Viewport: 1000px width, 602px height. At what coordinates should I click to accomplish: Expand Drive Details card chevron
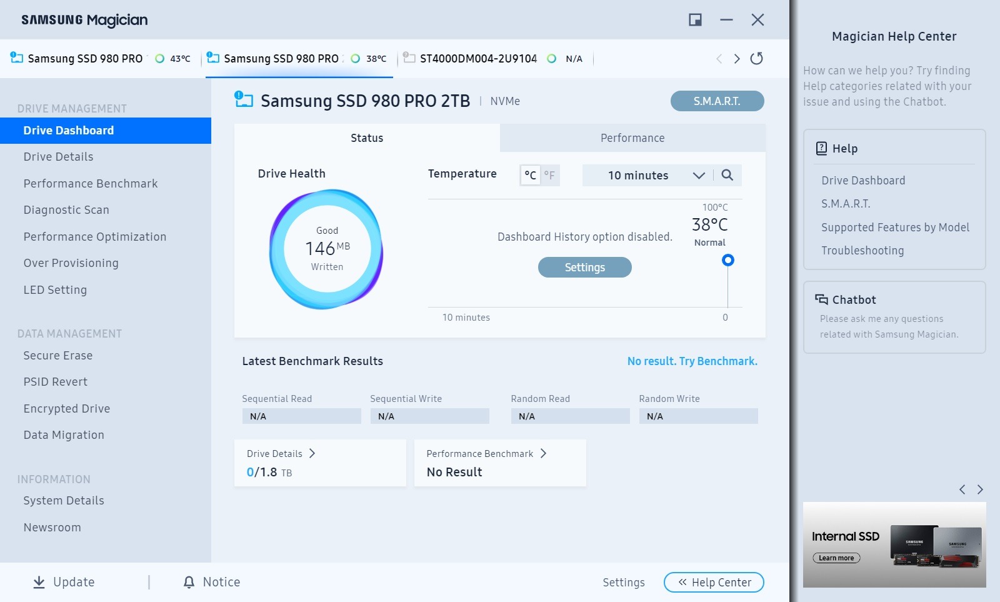coord(312,453)
